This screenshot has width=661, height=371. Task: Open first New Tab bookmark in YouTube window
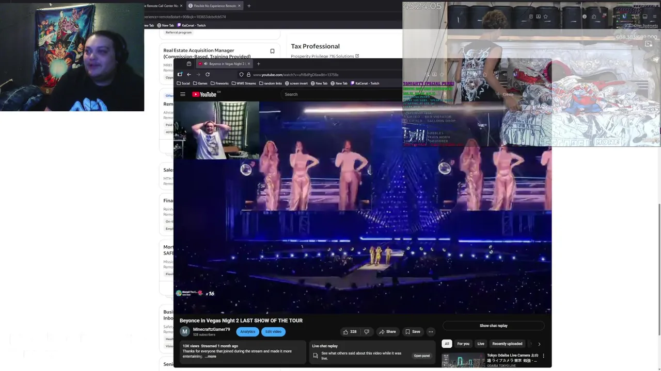[319, 83]
